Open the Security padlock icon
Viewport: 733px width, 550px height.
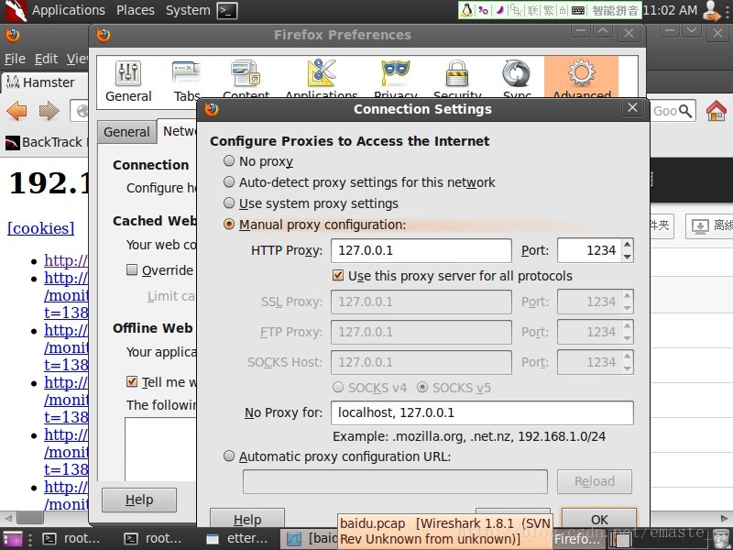pos(456,73)
